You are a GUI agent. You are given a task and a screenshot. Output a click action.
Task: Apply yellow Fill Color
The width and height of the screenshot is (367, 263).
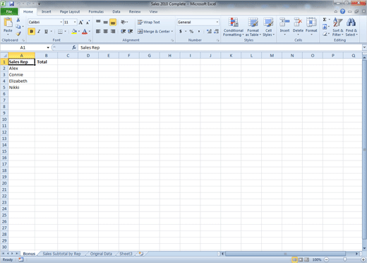(74, 31)
